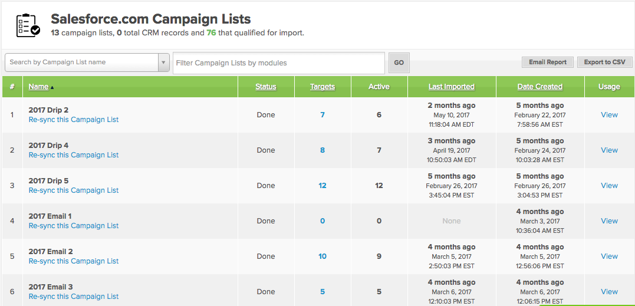635x306 pixels.
Task: Sort by the Targets column header
Action: tap(323, 87)
